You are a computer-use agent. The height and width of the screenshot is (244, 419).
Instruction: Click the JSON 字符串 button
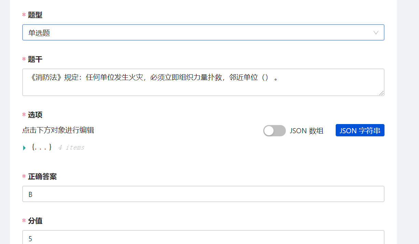pyautogui.click(x=360, y=131)
